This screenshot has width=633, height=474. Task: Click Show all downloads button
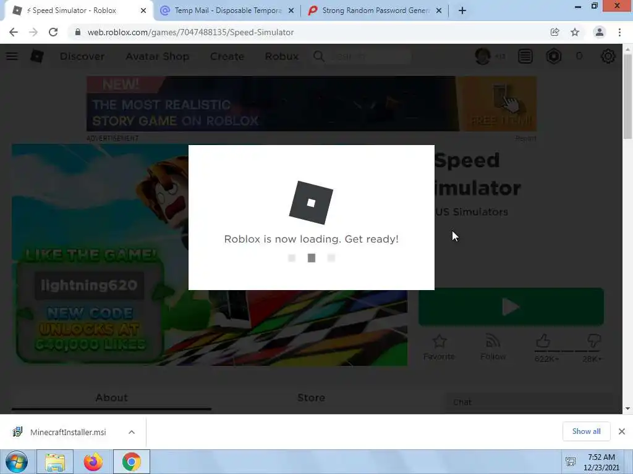[x=586, y=431]
